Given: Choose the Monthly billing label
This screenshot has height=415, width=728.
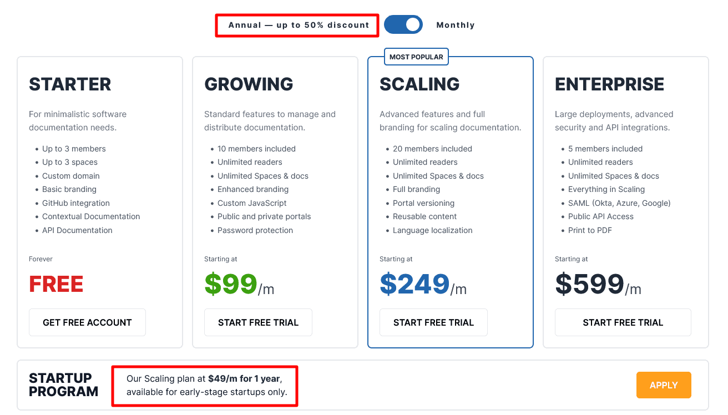Looking at the screenshot, I should point(456,25).
